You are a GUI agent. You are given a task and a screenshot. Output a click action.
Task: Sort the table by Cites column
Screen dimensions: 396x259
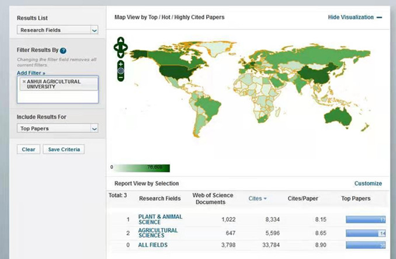256,199
